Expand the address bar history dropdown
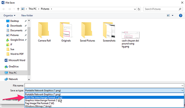Viewport: 185px width, 108px height. (x=135, y=9)
